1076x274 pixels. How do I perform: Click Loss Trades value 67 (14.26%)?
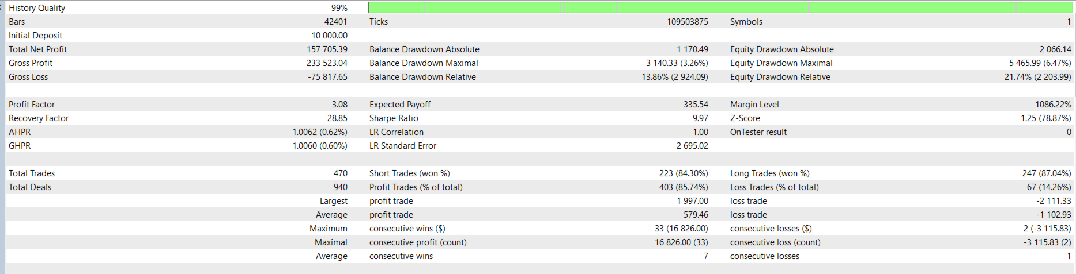point(1049,187)
